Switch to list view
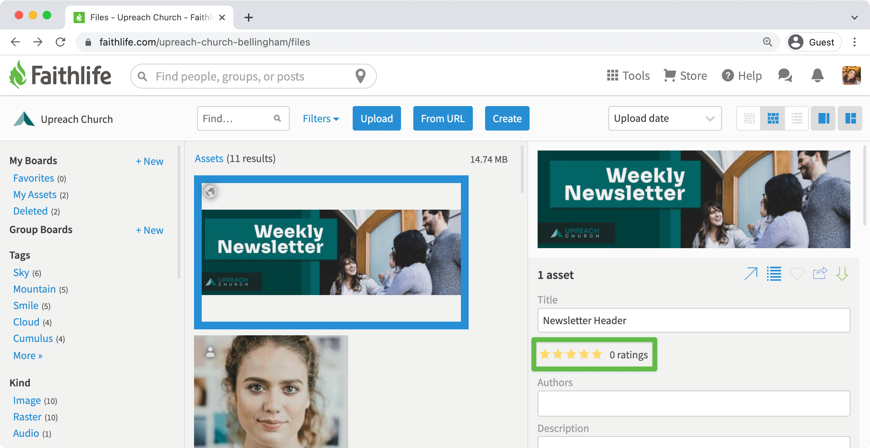This screenshot has width=870, height=448. coord(797,118)
